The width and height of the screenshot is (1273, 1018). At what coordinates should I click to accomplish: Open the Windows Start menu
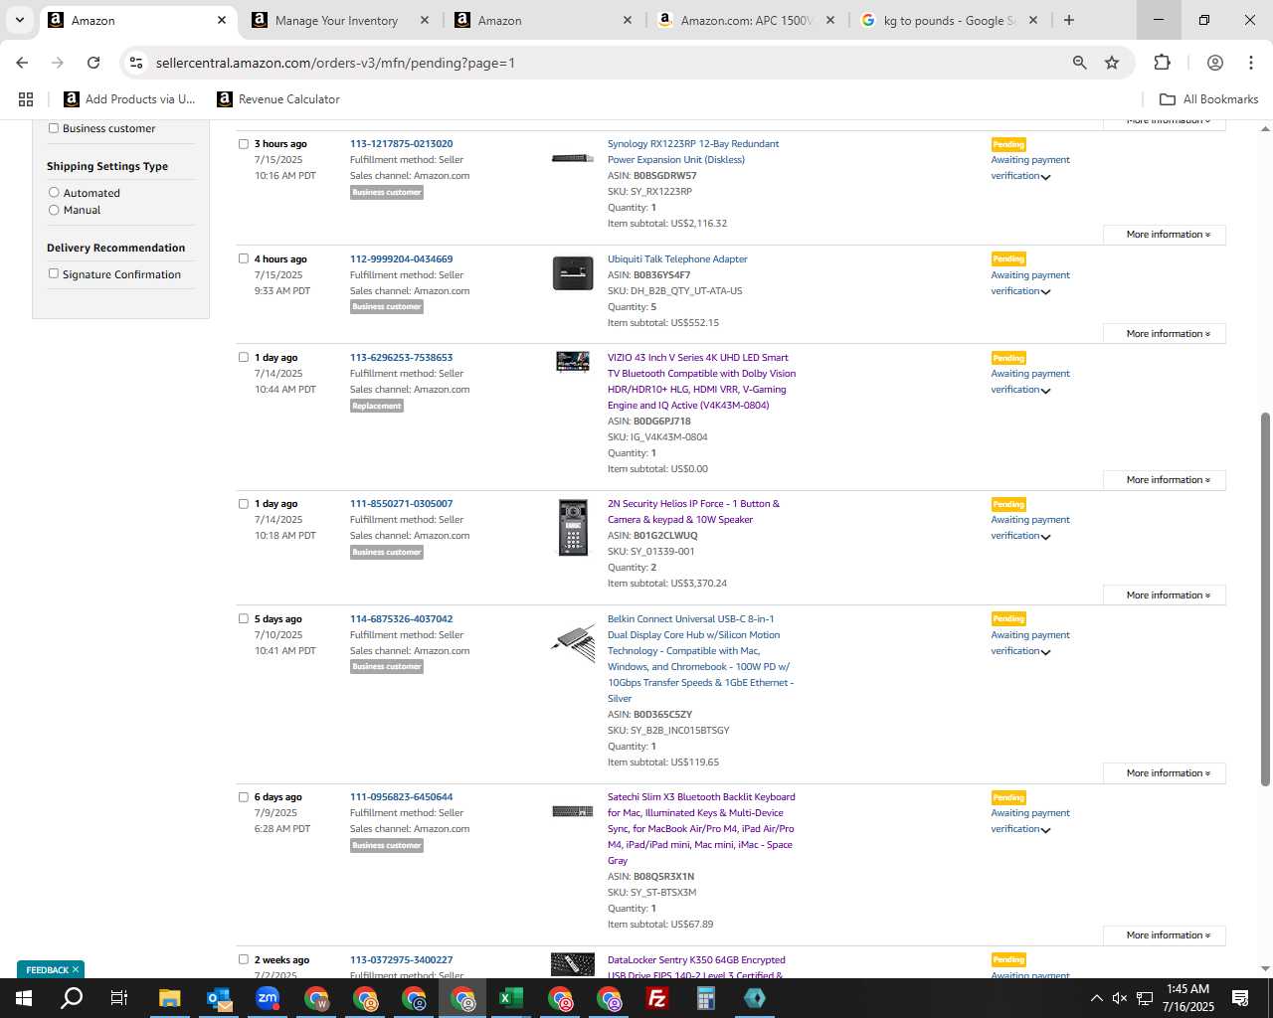click(23, 998)
